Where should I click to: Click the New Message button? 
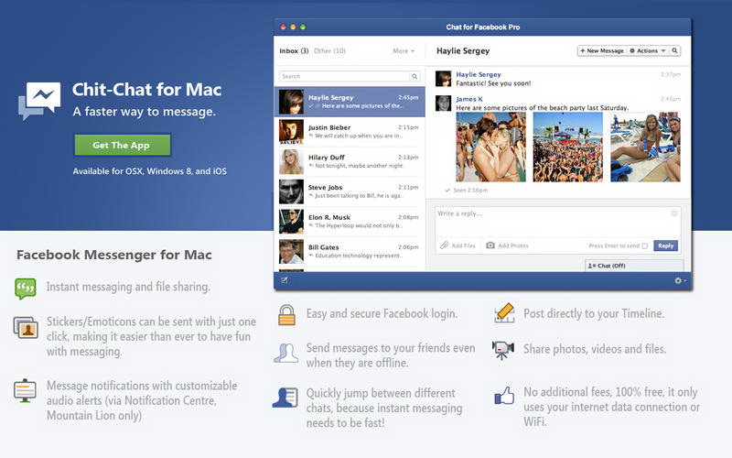601,51
